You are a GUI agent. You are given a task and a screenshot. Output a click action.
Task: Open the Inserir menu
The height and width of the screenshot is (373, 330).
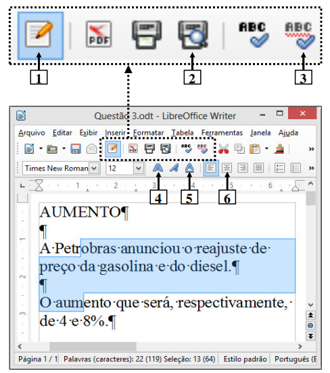click(x=115, y=133)
